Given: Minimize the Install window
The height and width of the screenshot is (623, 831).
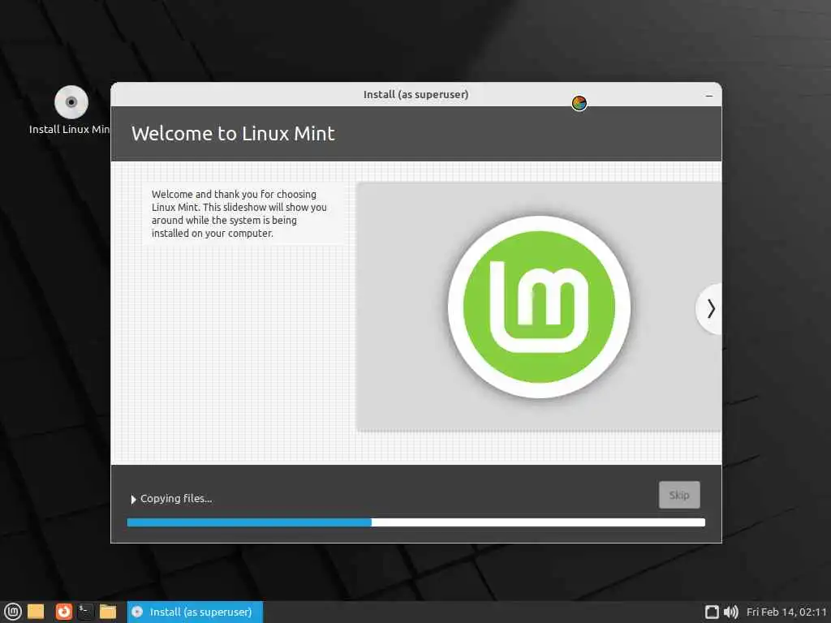Looking at the screenshot, I should 709,96.
